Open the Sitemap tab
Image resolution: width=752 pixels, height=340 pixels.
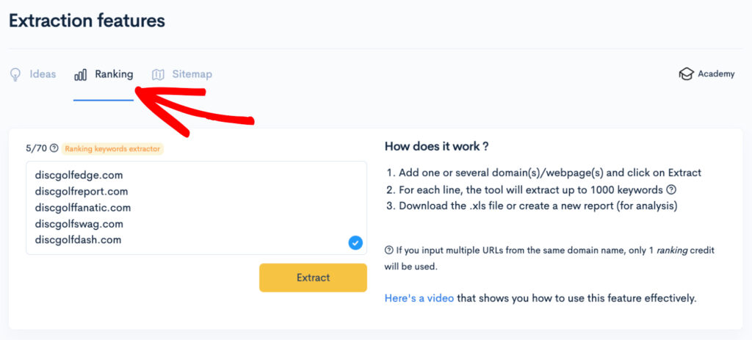coord(192,74)
